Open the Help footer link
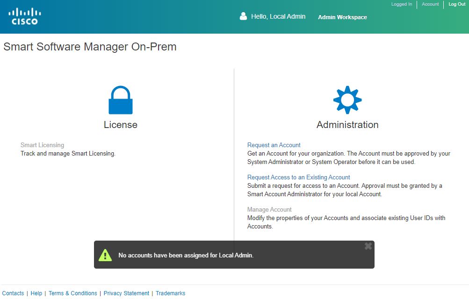Screen dimensions: 469x299 coord(36,293)
